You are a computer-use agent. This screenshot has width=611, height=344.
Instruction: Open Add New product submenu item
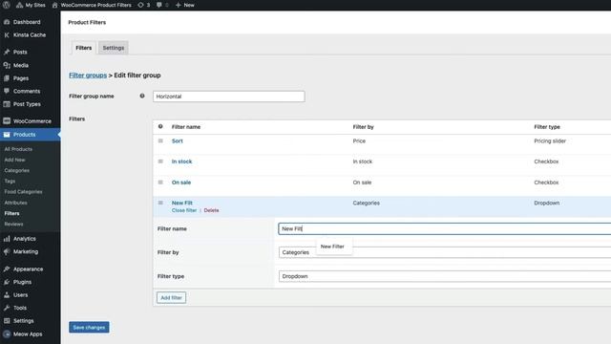click(x=15, y=160)
